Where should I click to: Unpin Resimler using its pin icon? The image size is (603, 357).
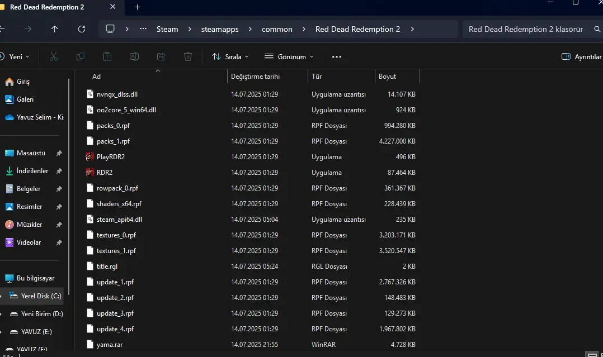tap(59, 207)
